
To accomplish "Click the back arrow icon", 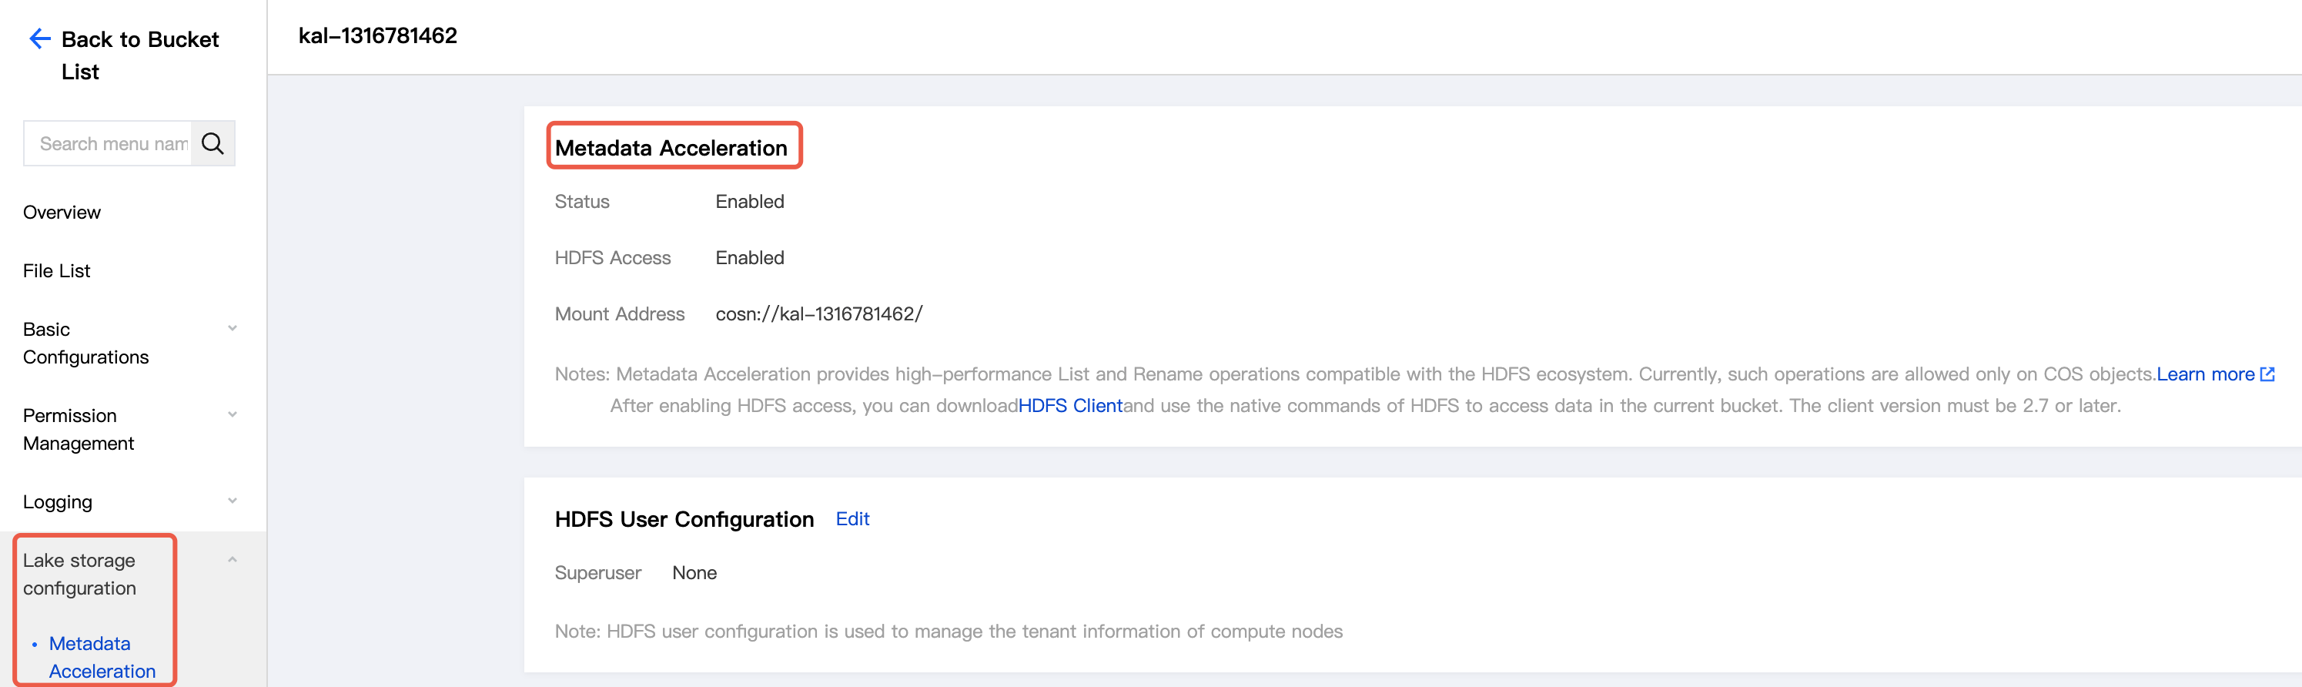I will click(39, 39).
